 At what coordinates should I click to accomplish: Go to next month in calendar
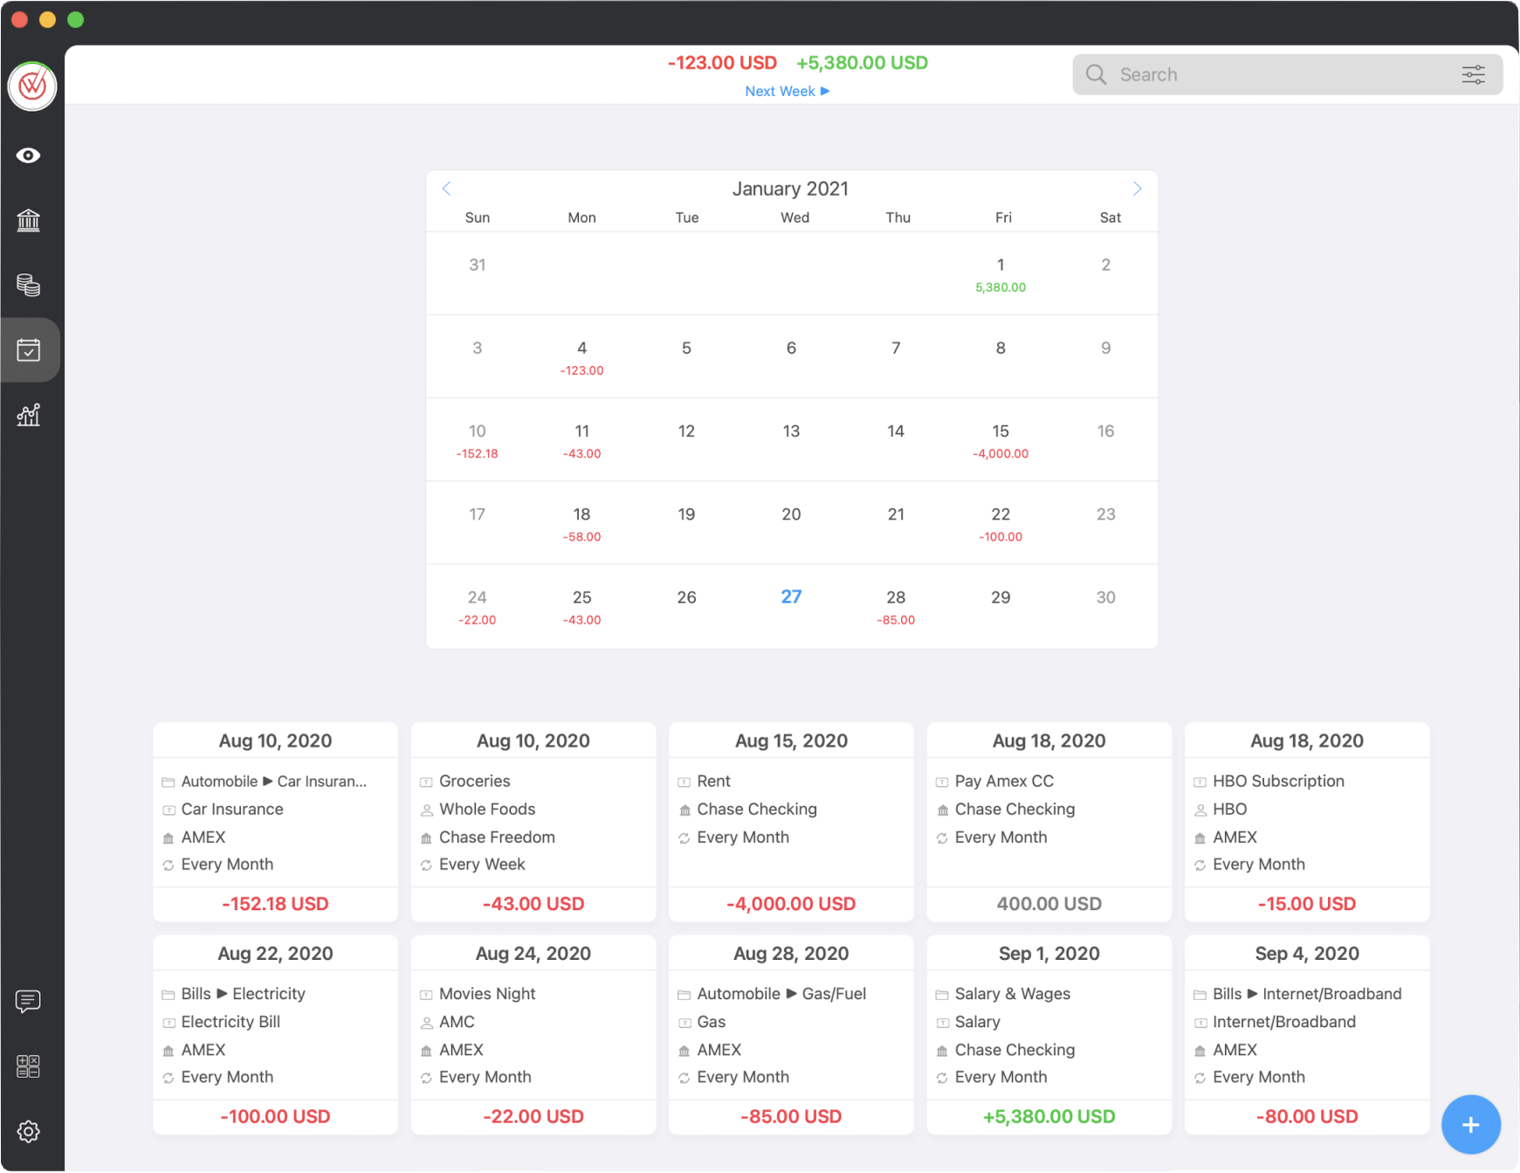[x=1137, y=189]
